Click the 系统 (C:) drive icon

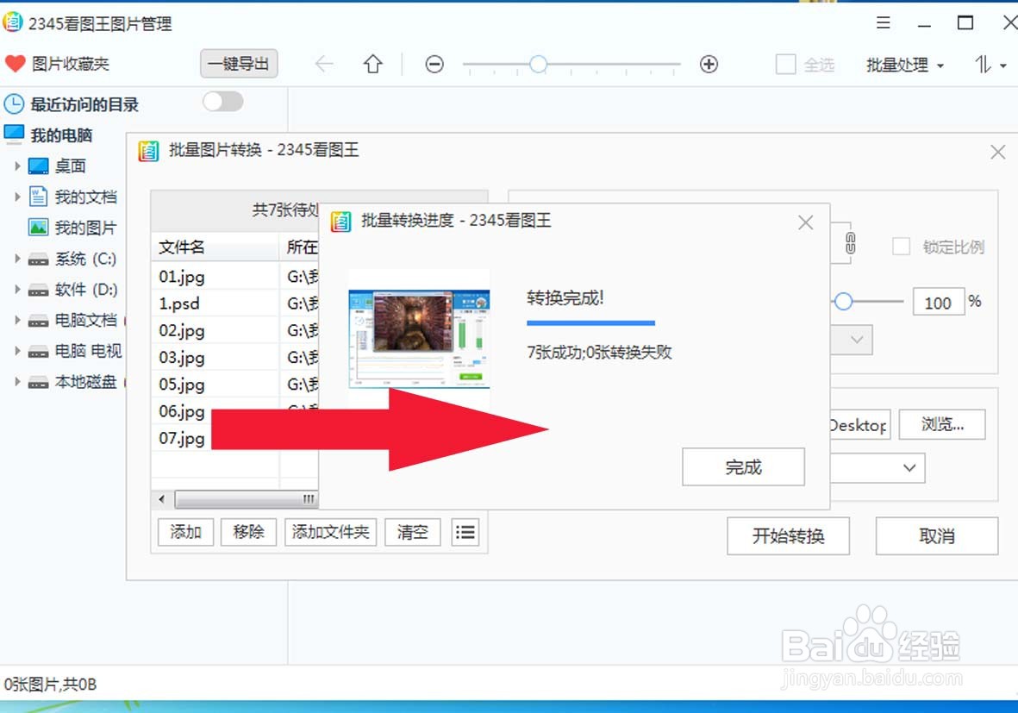[x=38, y=260]
